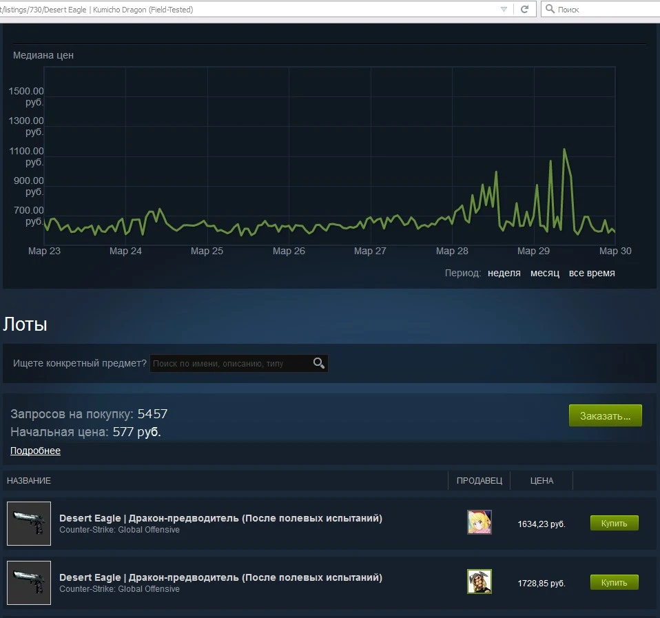Viewport: 660px width, 618px height.
Task: Set chart period to месяц
Action: 545,273
